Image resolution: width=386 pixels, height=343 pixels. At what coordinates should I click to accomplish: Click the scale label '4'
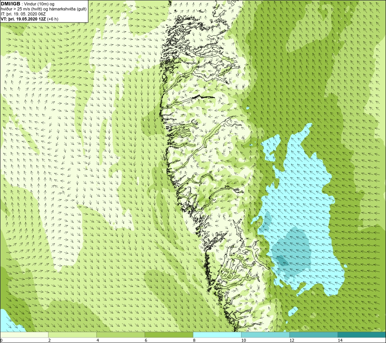coord(98,340)
